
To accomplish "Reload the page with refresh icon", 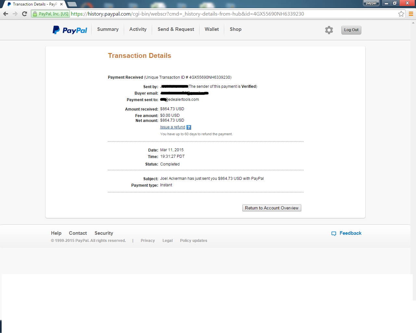I will [24, 14].
